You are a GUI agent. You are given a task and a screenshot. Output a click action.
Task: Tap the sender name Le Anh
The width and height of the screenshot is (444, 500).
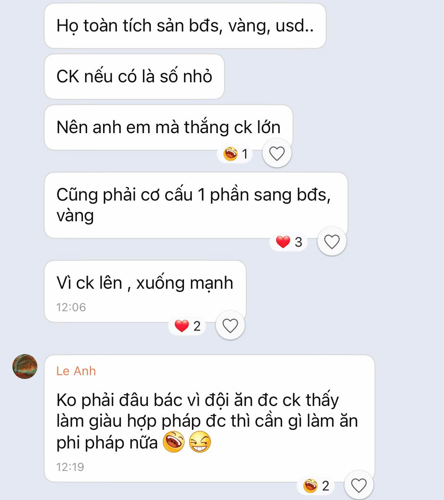[x=76, y=371]
